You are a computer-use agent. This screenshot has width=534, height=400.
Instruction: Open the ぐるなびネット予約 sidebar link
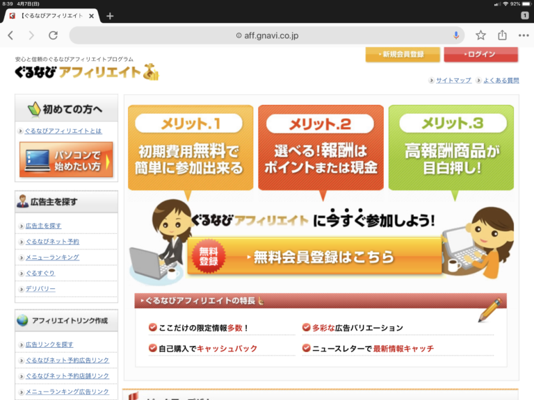click(52, 242)
